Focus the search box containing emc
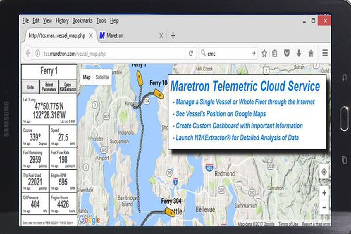Screen dimensions: 351x234 tap(228, 53)
